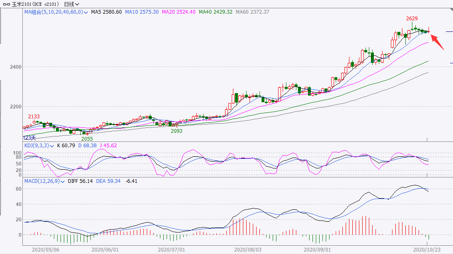Click the 2020/07/01 date label

pyautogui.click(x=171, y=250)
